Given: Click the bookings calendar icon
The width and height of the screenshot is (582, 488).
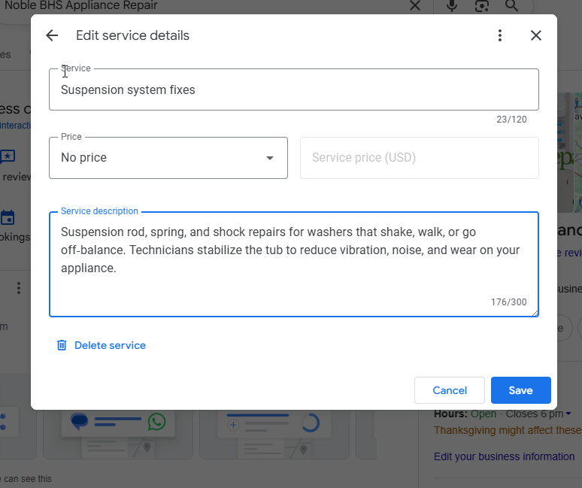Looking at the screenshot, I should point(8,218).
